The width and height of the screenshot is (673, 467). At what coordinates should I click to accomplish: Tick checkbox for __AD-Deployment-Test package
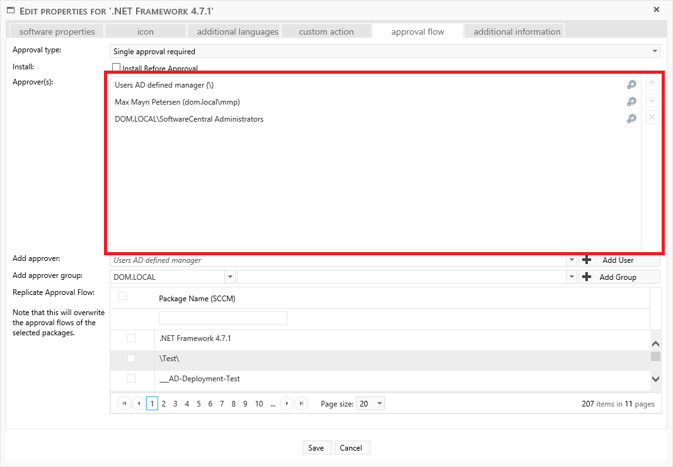click(x=131, y=379)
